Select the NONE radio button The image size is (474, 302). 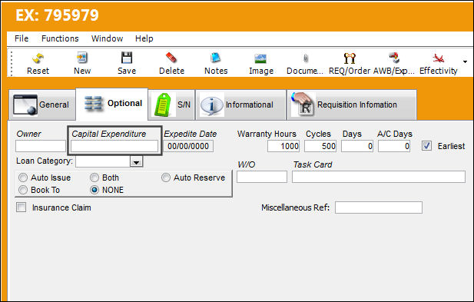94,190
